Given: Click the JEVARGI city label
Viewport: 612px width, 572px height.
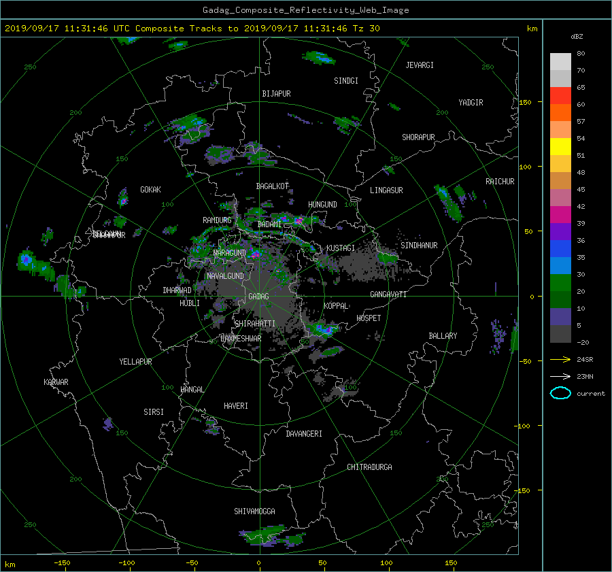Looking at the screenshot, I should (x=420, y=65).
